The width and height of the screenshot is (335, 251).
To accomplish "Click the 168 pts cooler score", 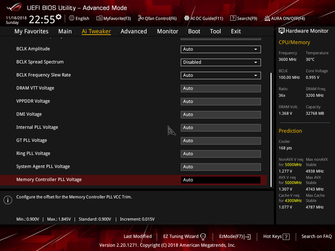I will click(285, 148).
